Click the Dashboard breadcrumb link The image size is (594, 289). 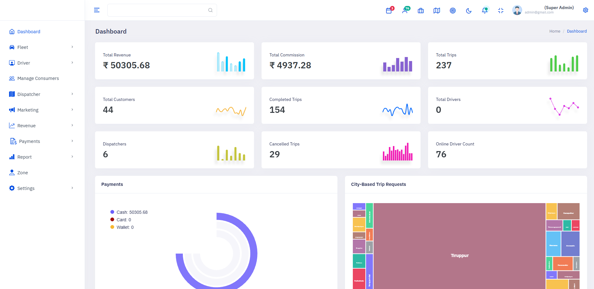[x=577, y=31]
